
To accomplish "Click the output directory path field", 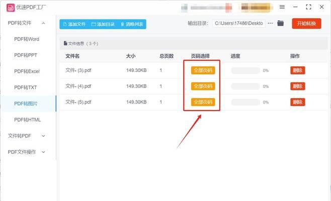I will tap(239, 24).
